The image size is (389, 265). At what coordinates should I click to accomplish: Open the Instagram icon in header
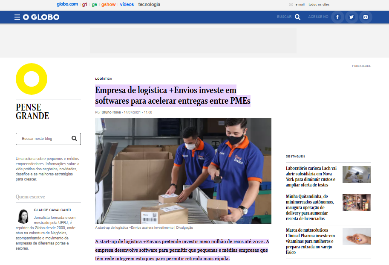point(366,17)
